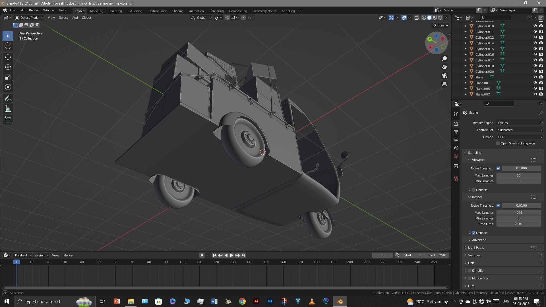Open Playback menu in timeline
Image resolution: width=546 pixels, height=307 pixels.
click(x=23, y=255)
